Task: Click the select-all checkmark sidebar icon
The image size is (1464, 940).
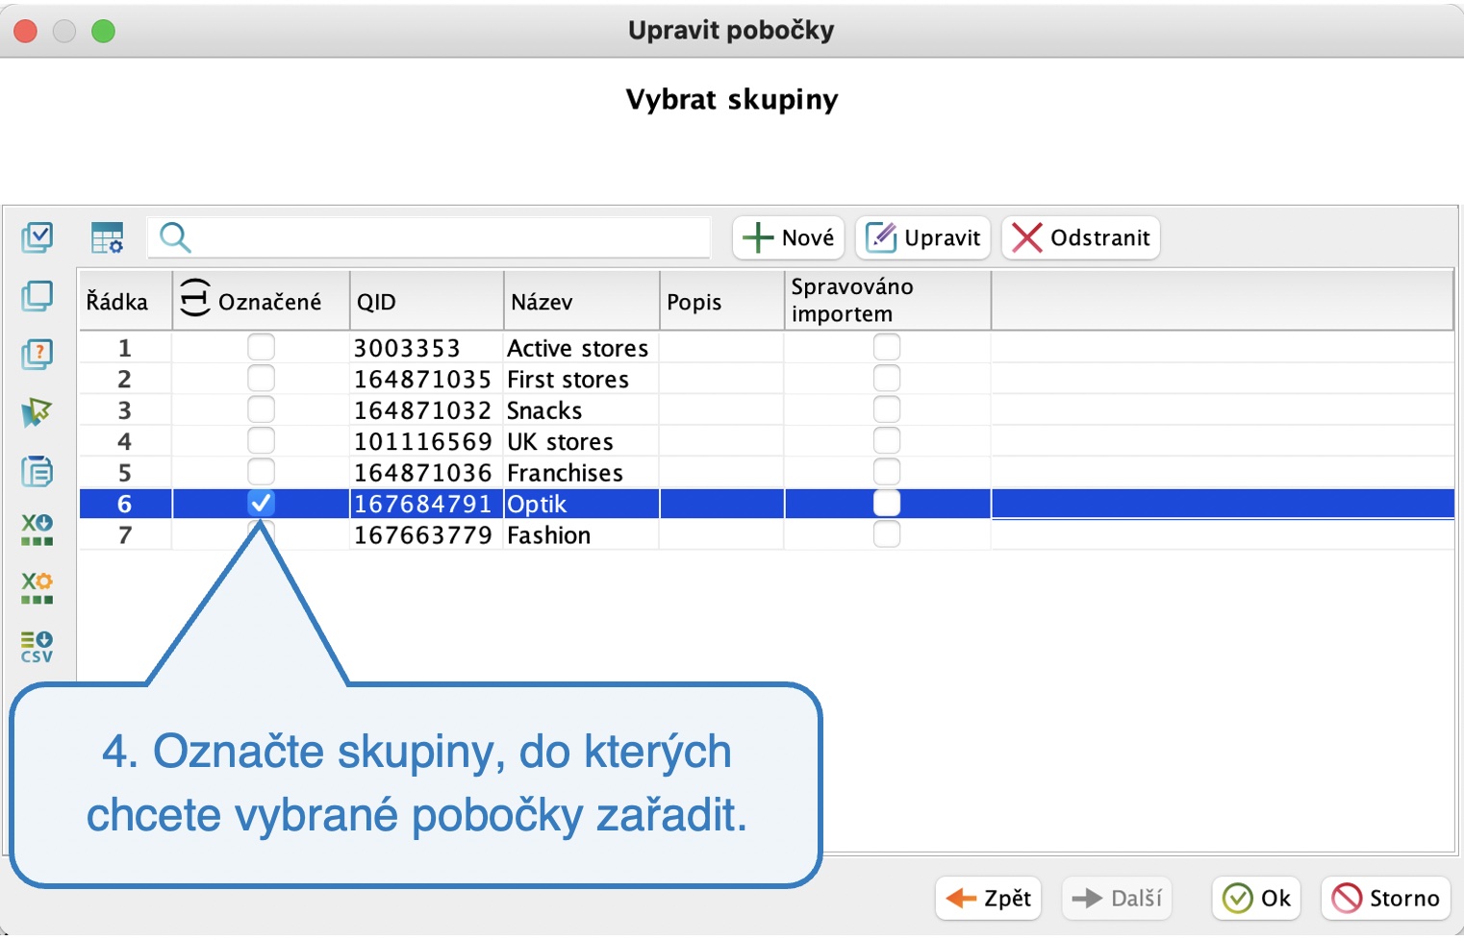Action: [38, 237]
